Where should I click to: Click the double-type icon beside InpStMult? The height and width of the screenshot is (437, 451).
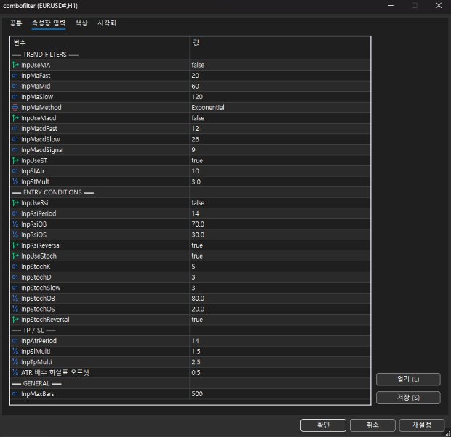click(x=15, y=182)
